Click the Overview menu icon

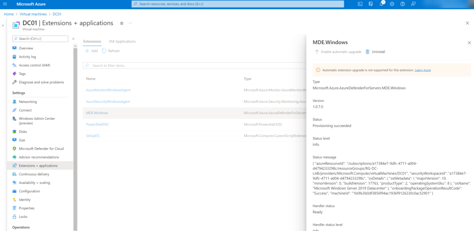[x=14, y=48]
